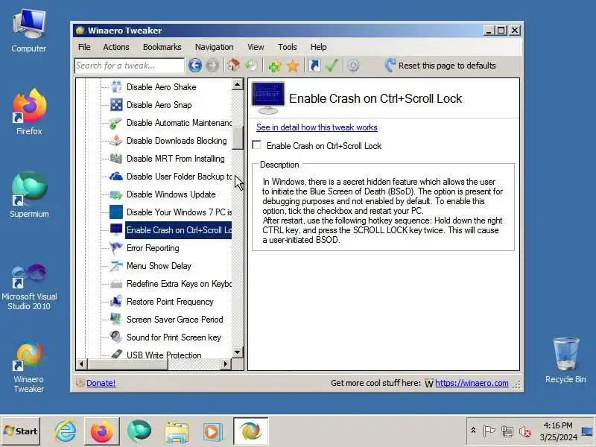Open Firefox from the taskbar
This screenshot has height=447, width=596.
coord(102,431)
